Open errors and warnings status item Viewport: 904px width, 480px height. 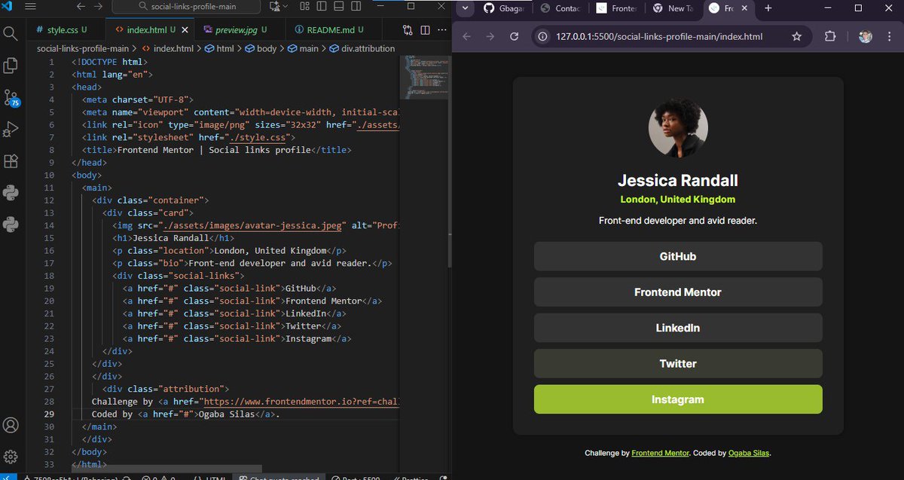160,477
